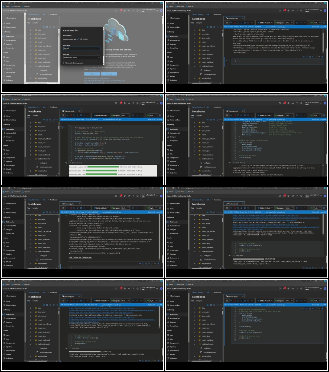Expand the qlora_model folder left of Create dialog
This screenshot has width=329, height=372.
pyautogui.click(x=31, y=38)
